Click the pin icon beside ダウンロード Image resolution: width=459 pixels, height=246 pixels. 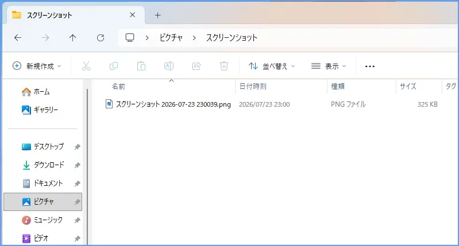click(77, 165)
